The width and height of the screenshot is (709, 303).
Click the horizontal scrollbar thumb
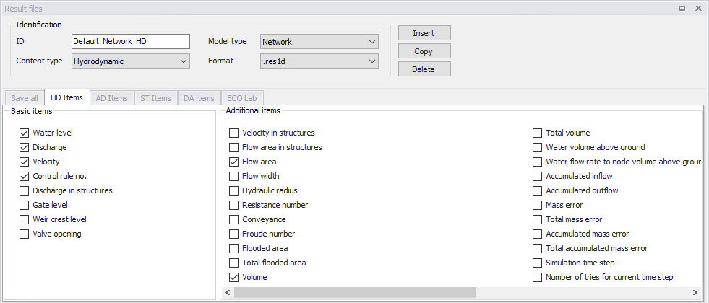click(x=354, y=293)
